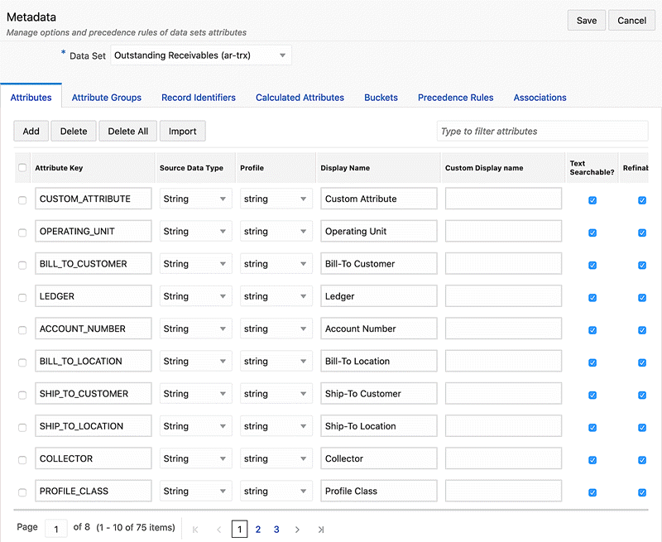Uncheck Text Searchable for COLLECTOR row

(592, 460)
